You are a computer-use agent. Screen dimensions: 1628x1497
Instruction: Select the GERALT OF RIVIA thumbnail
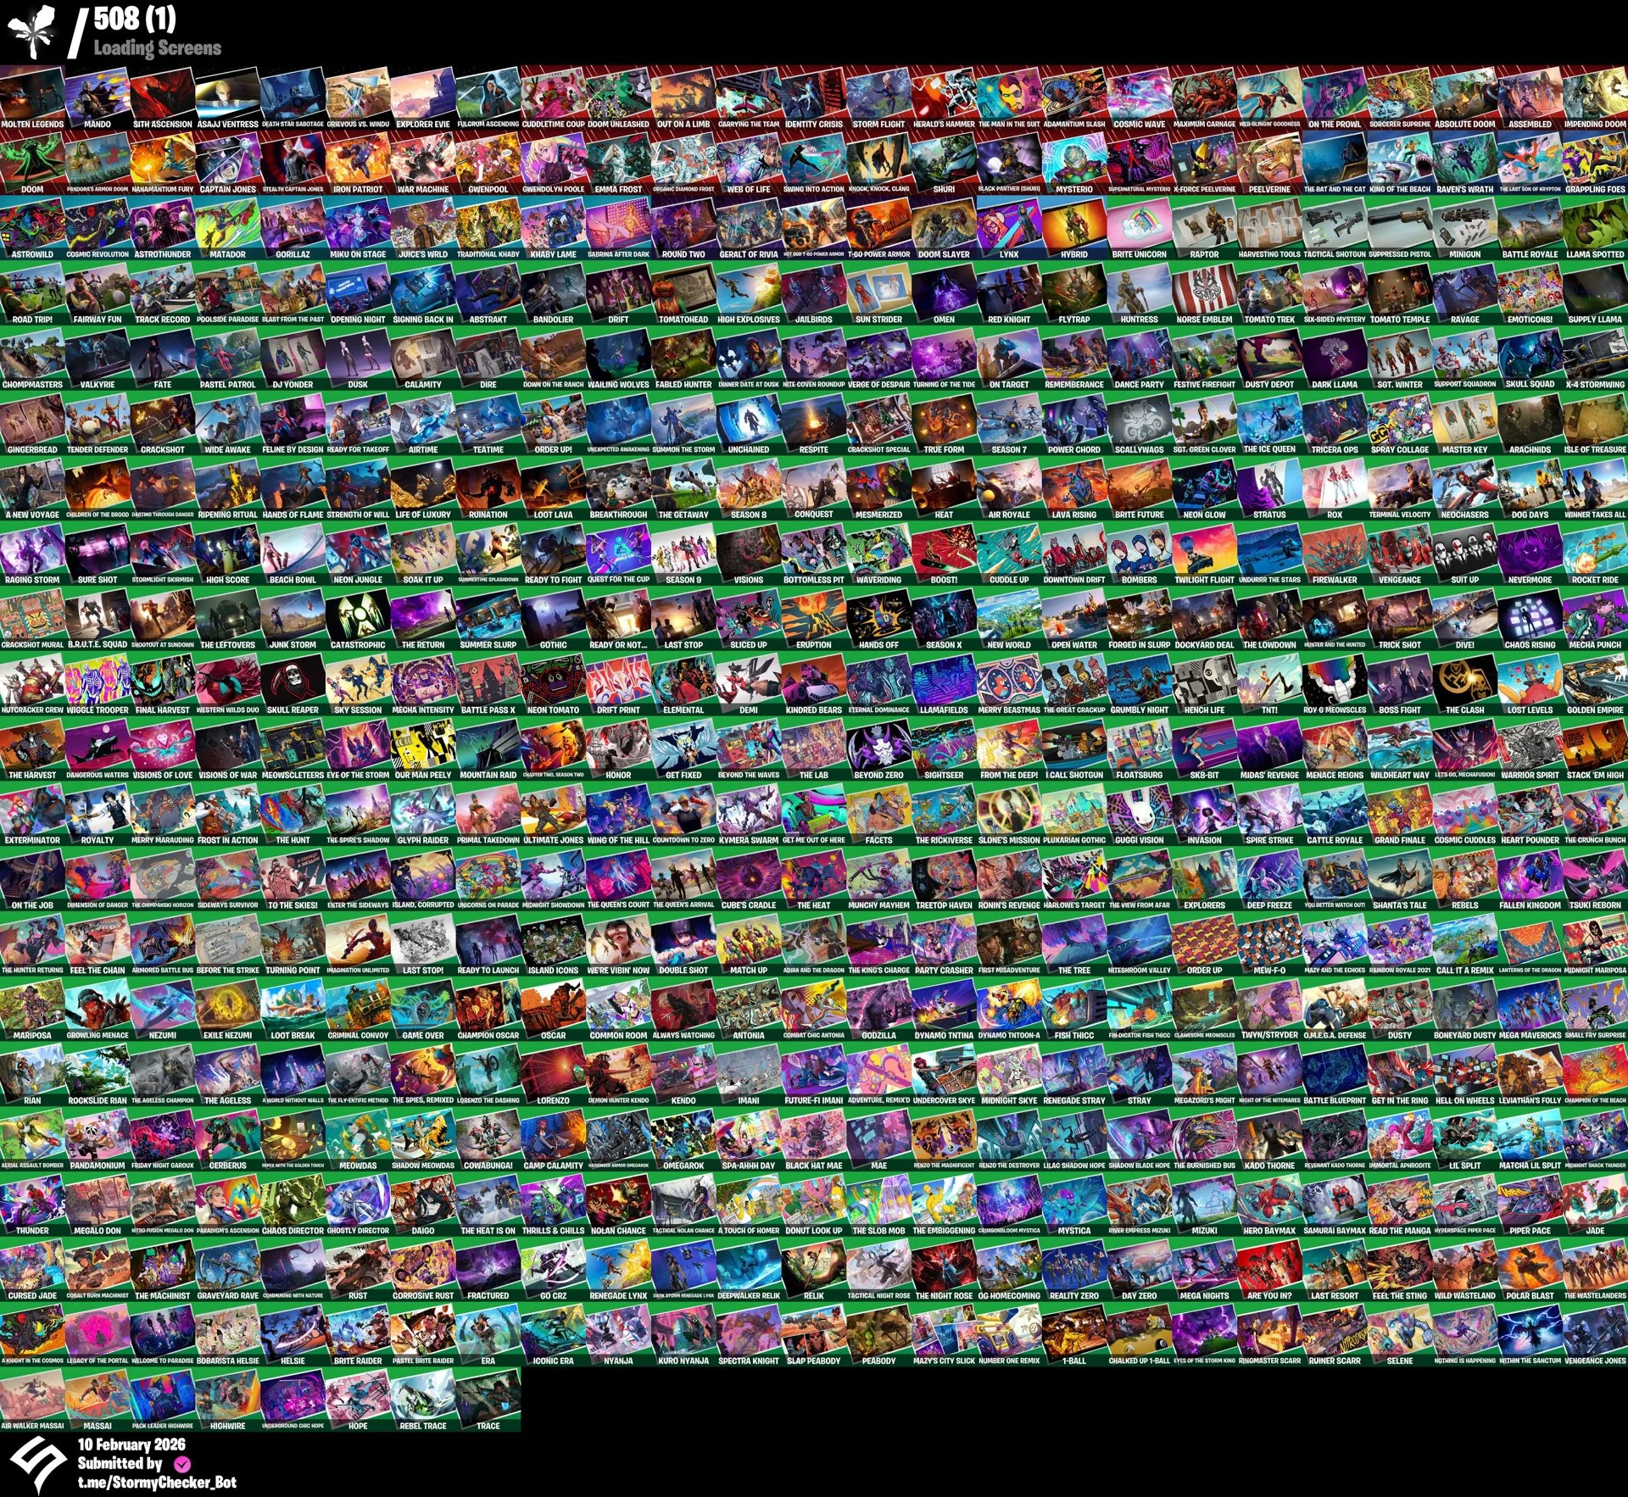click(x=749, y=226)
